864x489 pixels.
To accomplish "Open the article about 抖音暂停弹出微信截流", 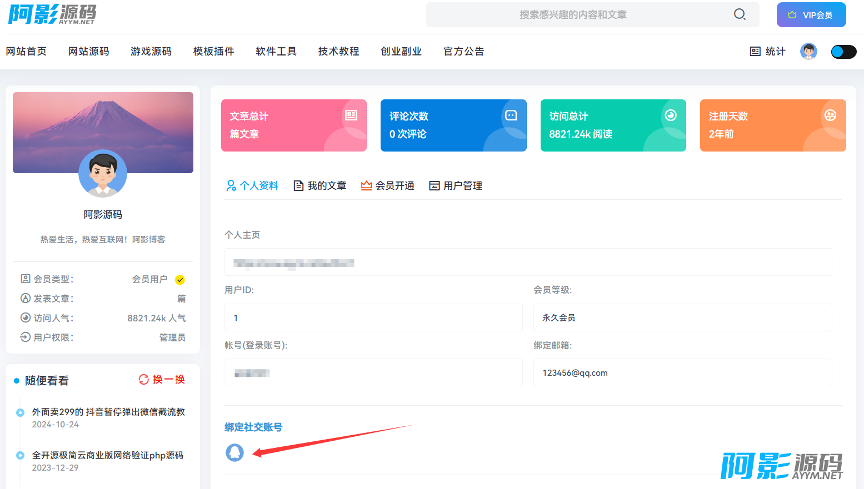I will tap(108, 412).
